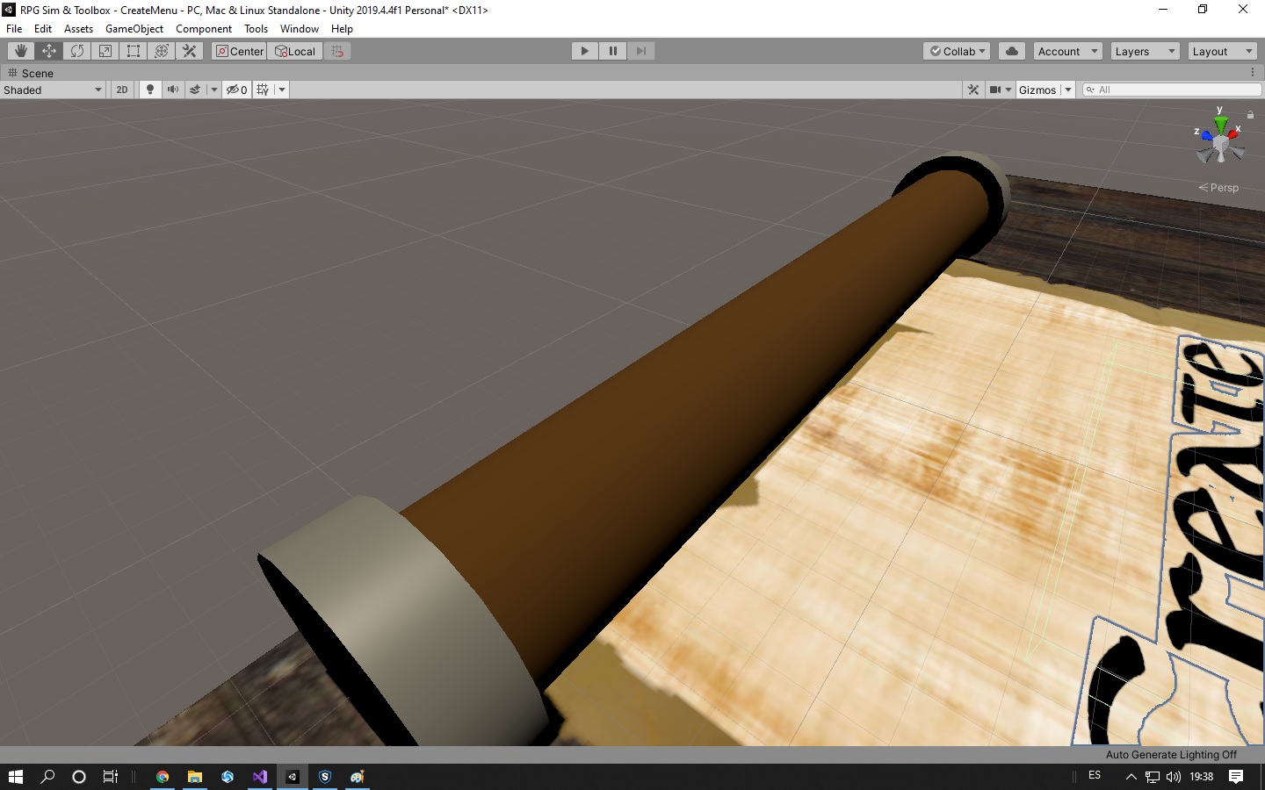Click the Pause button
Screen dimensions: 1265x790
coord(613,51)
